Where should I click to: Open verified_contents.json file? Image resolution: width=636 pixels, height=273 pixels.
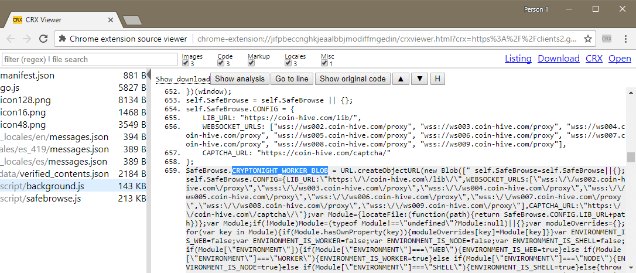pyautogui.click(x=73, y=174)
